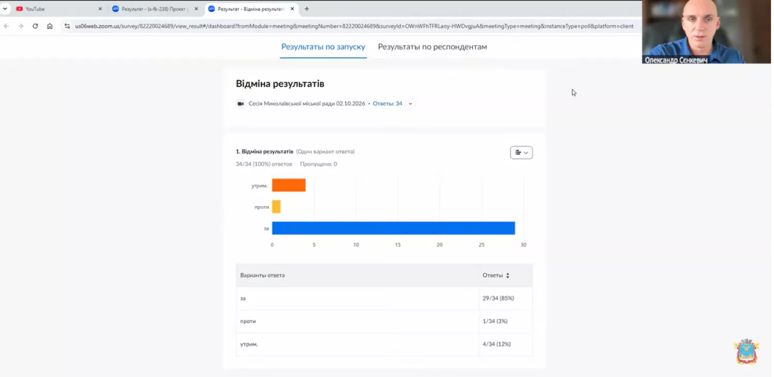Close the 'Відміна результатів' result tab
774x377 pixels.
(292, 9)
